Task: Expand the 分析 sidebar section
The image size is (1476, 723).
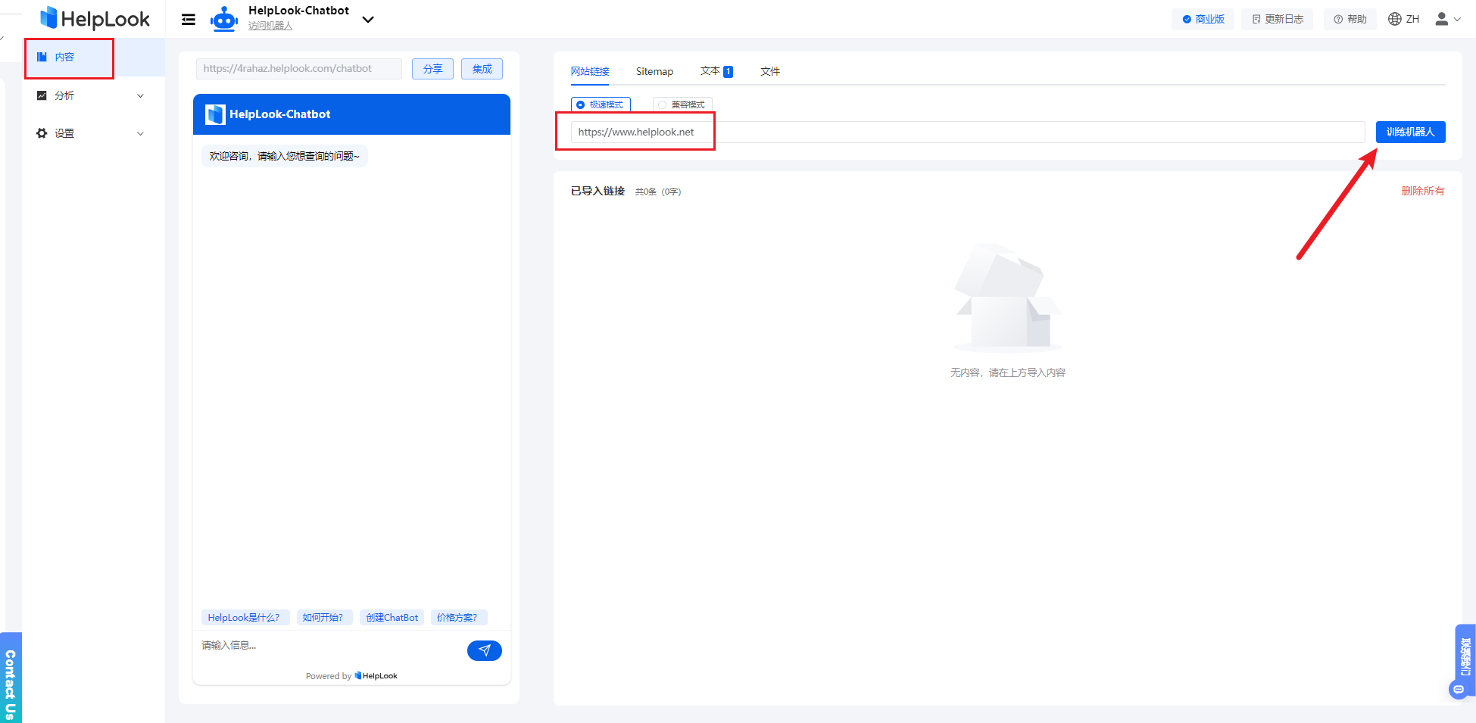Action: [x=140, y=95]
